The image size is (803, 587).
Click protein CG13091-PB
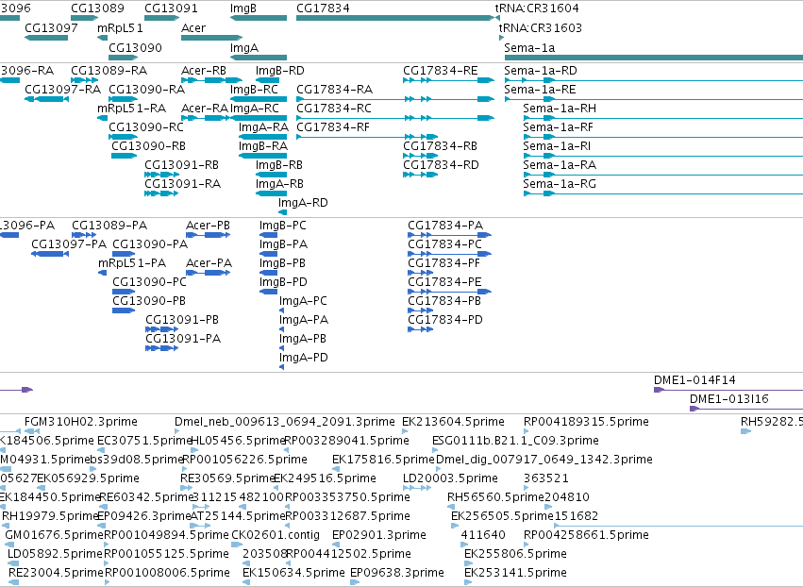coord(182,320)
